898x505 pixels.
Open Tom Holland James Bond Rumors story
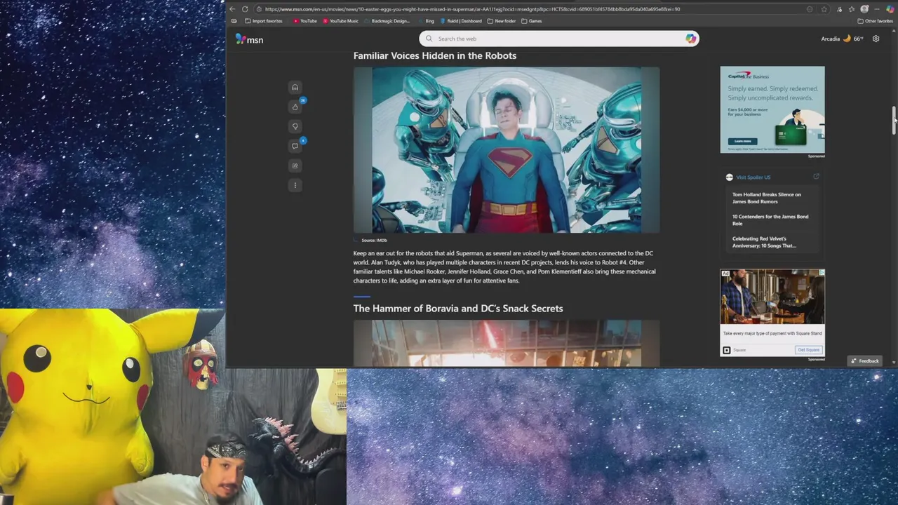coord(767,198)
